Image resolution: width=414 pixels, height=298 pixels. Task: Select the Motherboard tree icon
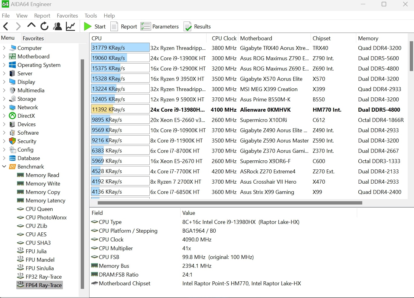[12, 56]
